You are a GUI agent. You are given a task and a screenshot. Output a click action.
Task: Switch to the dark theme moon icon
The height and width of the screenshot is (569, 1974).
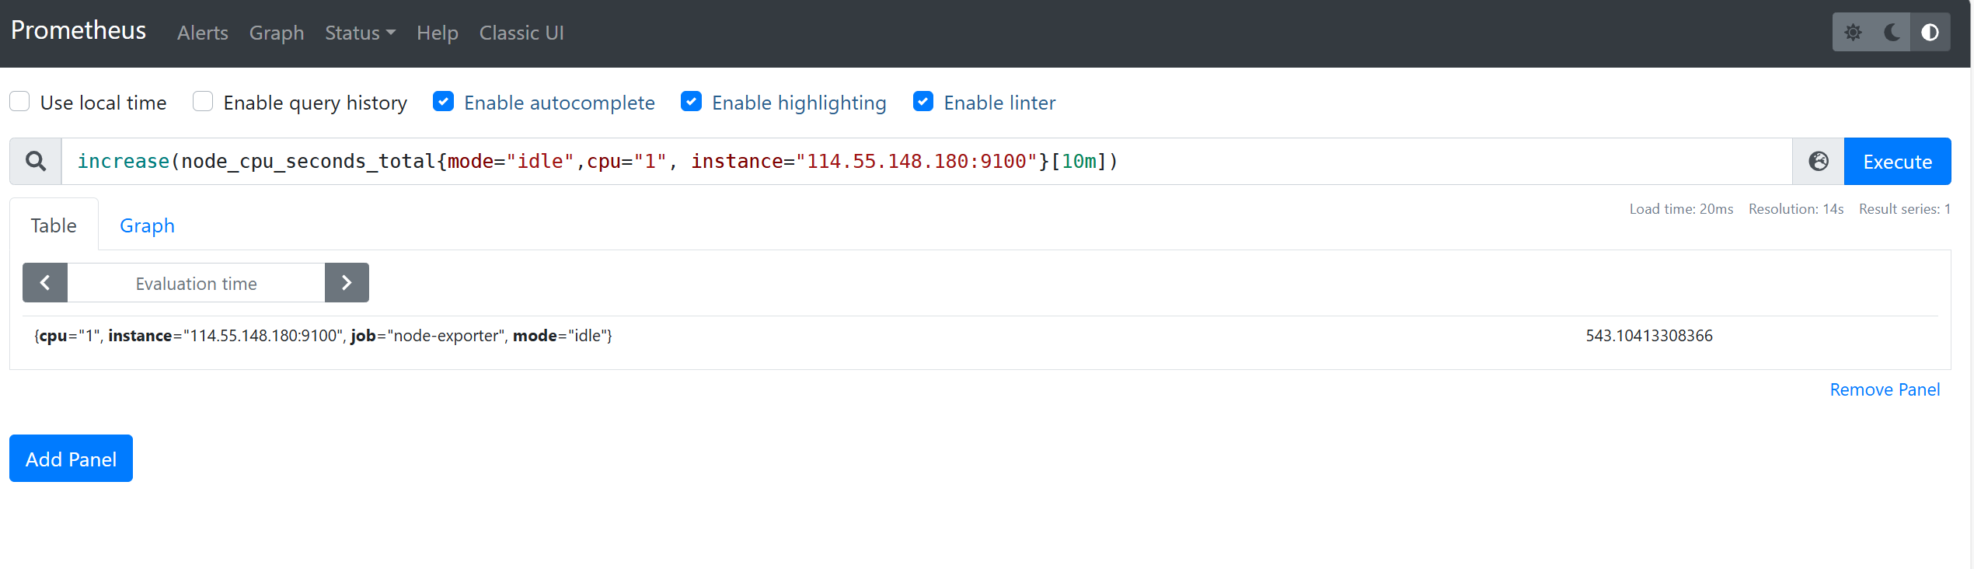pos(1892,33)
